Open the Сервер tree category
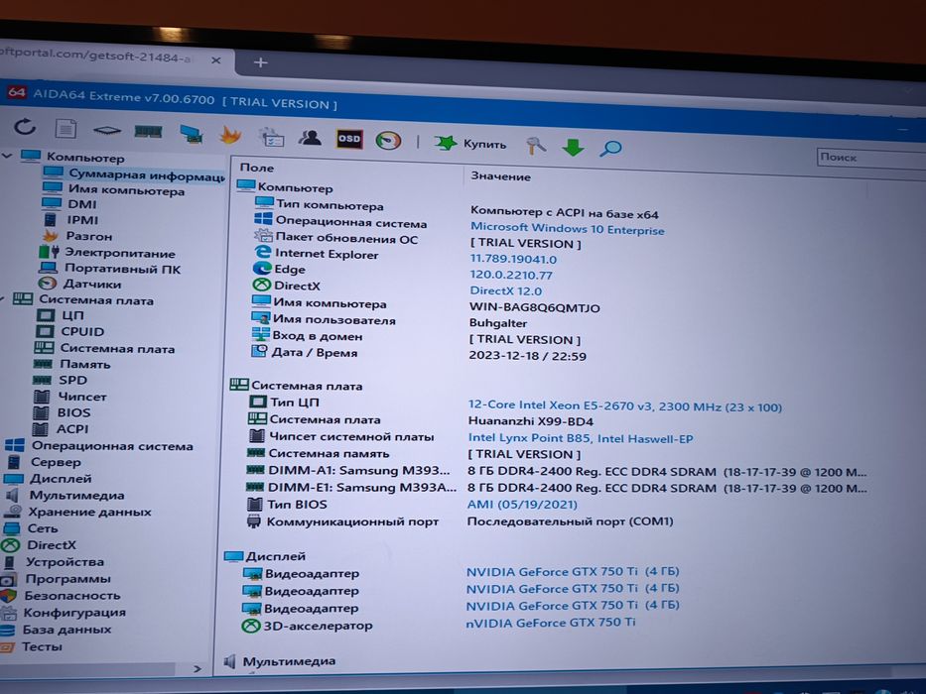This screenshot has width=926, height=694. (x=43, y=462)
